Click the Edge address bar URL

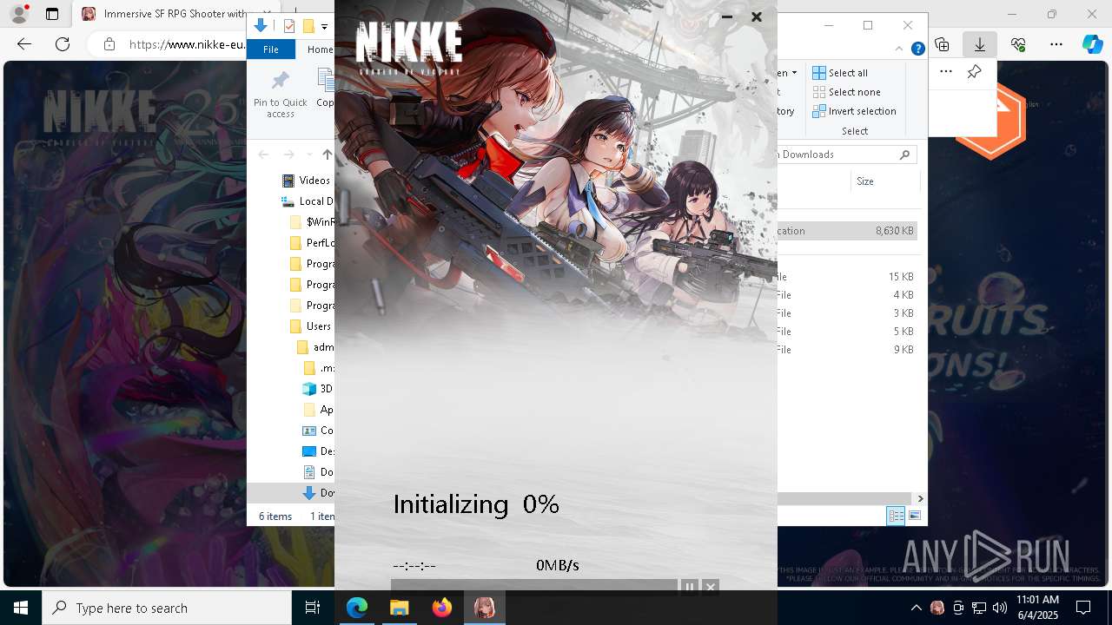coord(187,44)
